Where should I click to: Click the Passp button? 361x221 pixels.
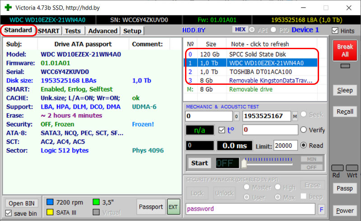tap(345, 189)
